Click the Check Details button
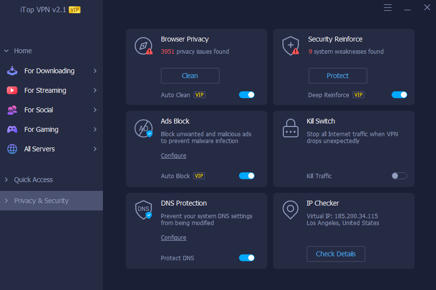This screenshot has height=290, width=436. (336, 254)
